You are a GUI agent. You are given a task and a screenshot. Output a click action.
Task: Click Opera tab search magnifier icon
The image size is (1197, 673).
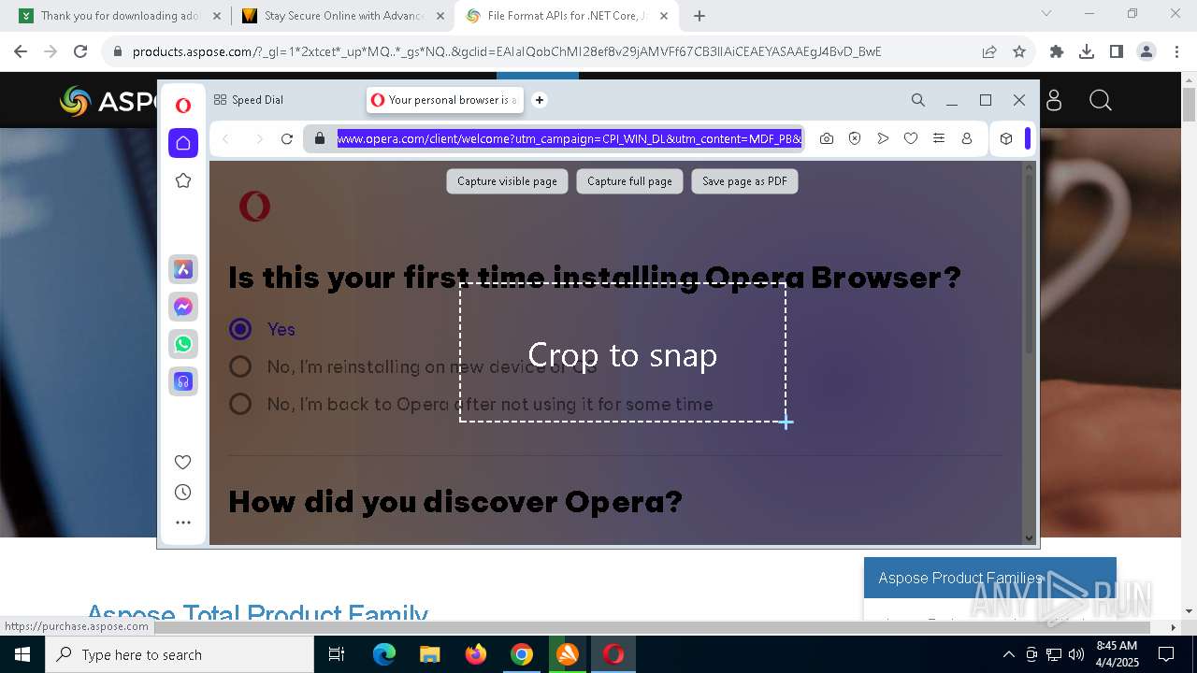(x=918, y=100)
